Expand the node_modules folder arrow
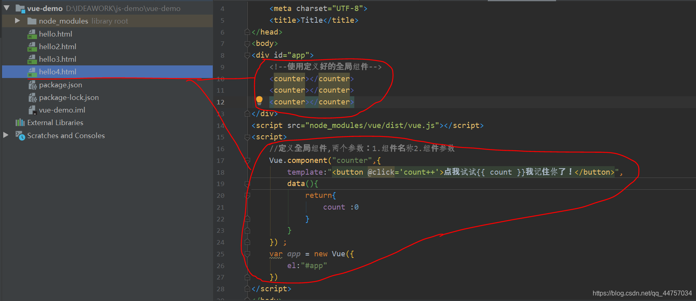Screen dimensions: 696x301 tap(17, 20)
